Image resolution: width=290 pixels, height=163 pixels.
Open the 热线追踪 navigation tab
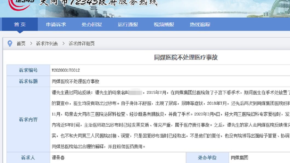click(x=200, y=24)
